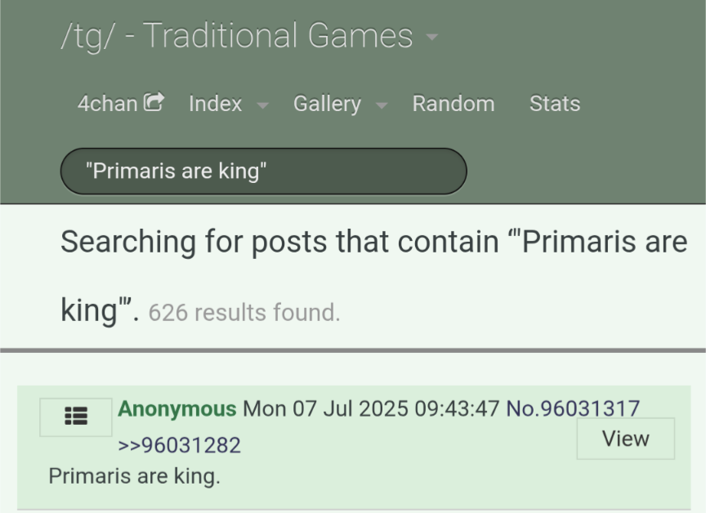Click the 4chan link in navbar
This screenshot has width=706, height=513.
(x=108, y=104)
